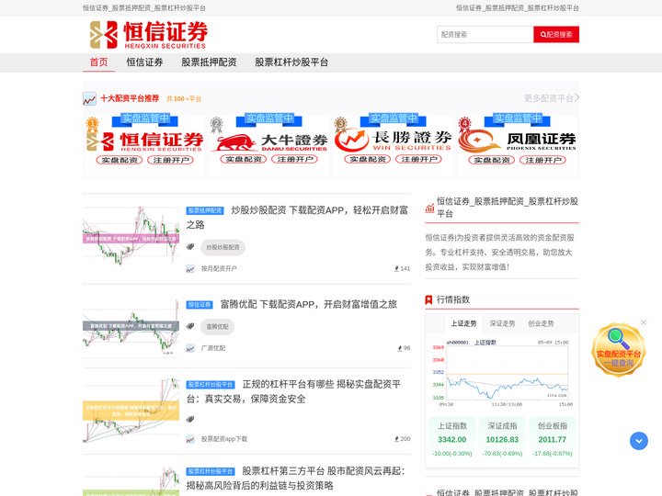Screen dimensions: 662x496
Task: Click the 深证成指 10126.83 index card
Action: click(502, 439)
